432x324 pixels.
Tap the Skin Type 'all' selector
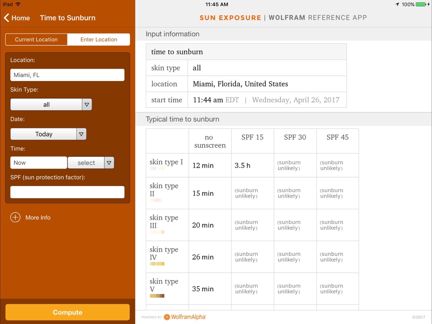click(x=46, y=105)
